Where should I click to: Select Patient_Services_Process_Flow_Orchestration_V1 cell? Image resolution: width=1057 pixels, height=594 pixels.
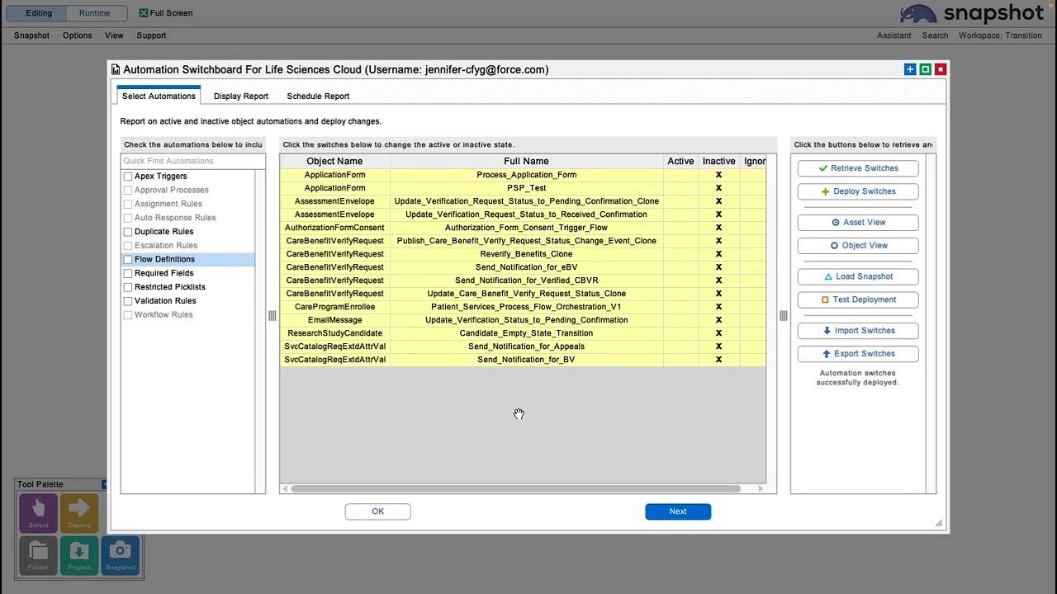[526, 307]
